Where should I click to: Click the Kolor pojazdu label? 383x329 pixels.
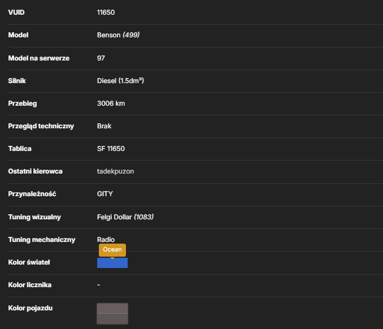point(31,308)
